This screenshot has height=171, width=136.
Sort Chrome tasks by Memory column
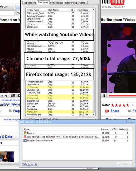105,129
